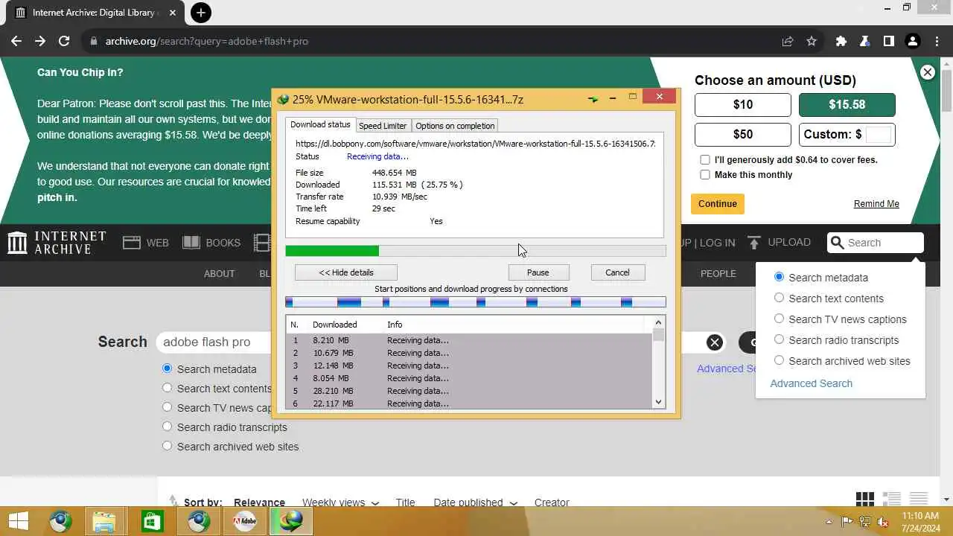
Task: Open the ABOUT menu item
Action: tap(220, 273)
